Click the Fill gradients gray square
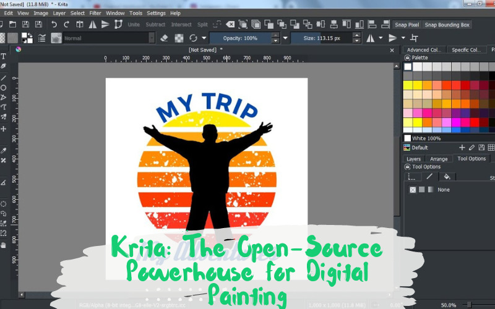 click(x=12, y=38)
